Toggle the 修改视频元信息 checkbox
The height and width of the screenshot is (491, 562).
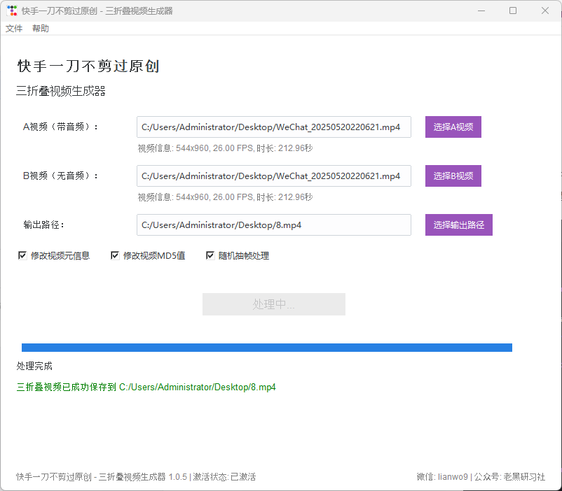pyautogui.click(x=22, y=256)
